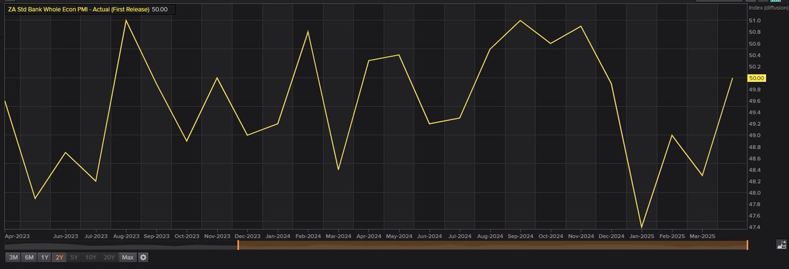Click the orange selected range band

(x=493, y=245)
